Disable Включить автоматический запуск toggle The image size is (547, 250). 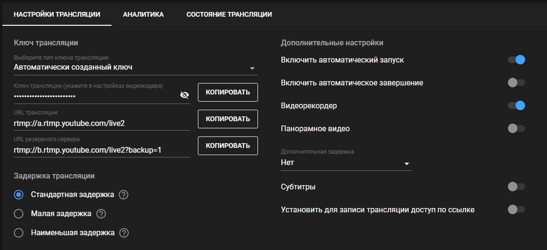(x=516, y=60)
